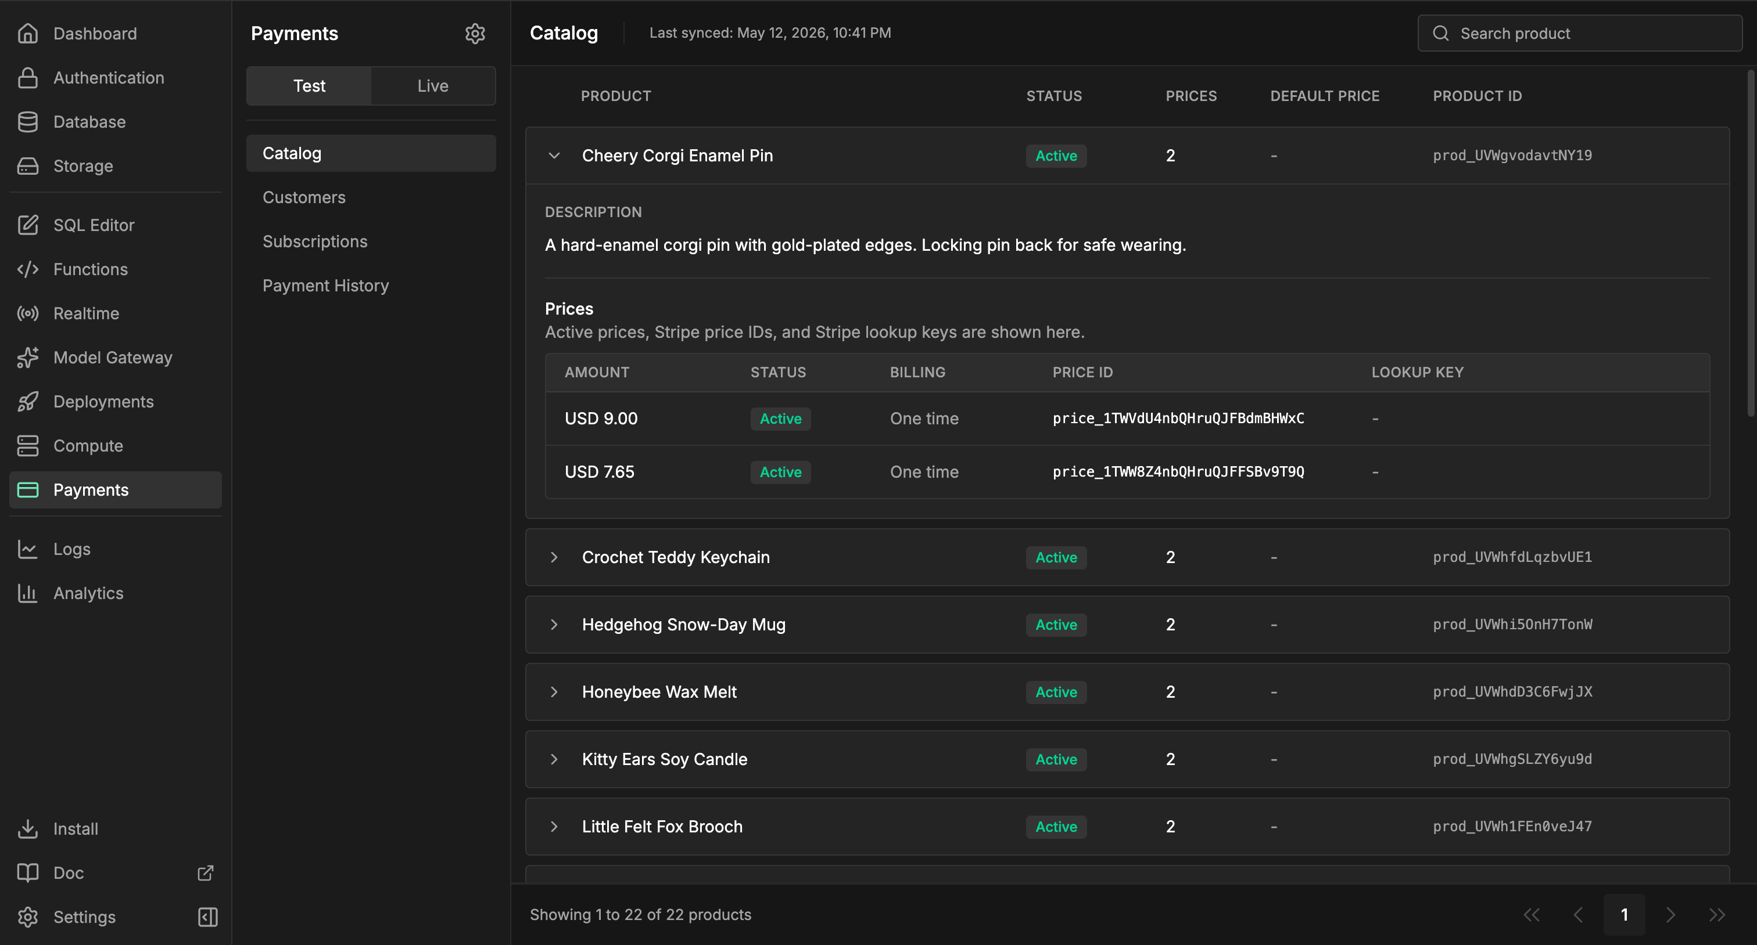
Task: Click the Hedgehog Snow-Day Mug name
Action: pyautogui.click(x=683, y=625)
